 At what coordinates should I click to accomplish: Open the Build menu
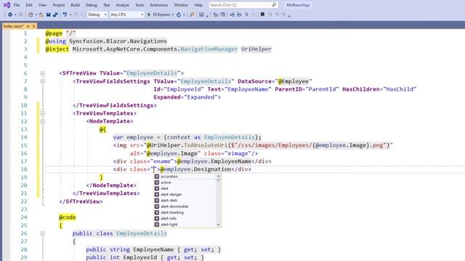pos(75,5)
